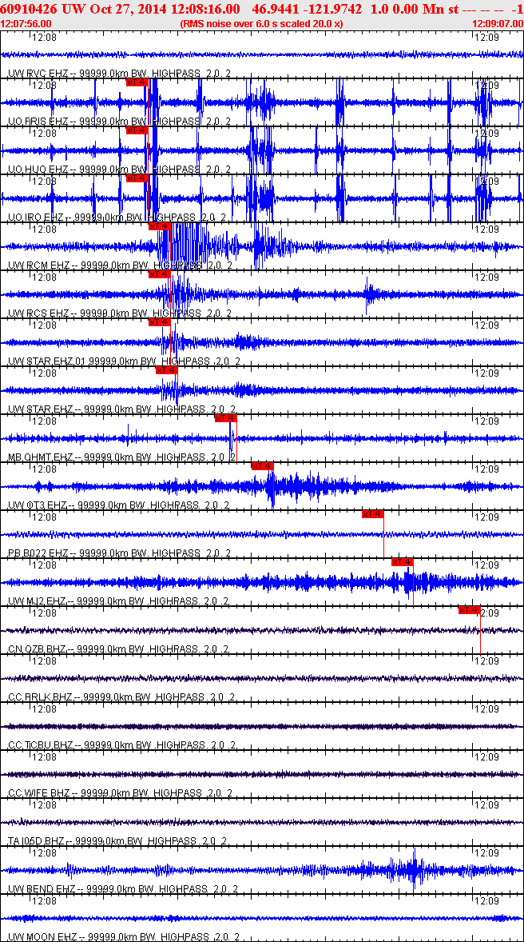The width and height of the screenshot is (524, 942).
Task: Select the xT 4 pick marker on the OT3 trace
Action: 262,467
